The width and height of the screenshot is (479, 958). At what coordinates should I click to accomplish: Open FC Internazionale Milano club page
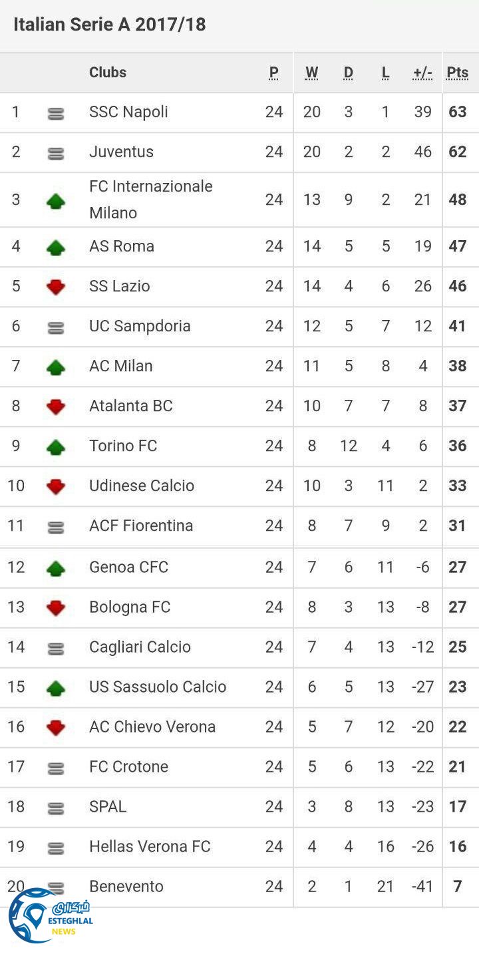pos(150,199)
